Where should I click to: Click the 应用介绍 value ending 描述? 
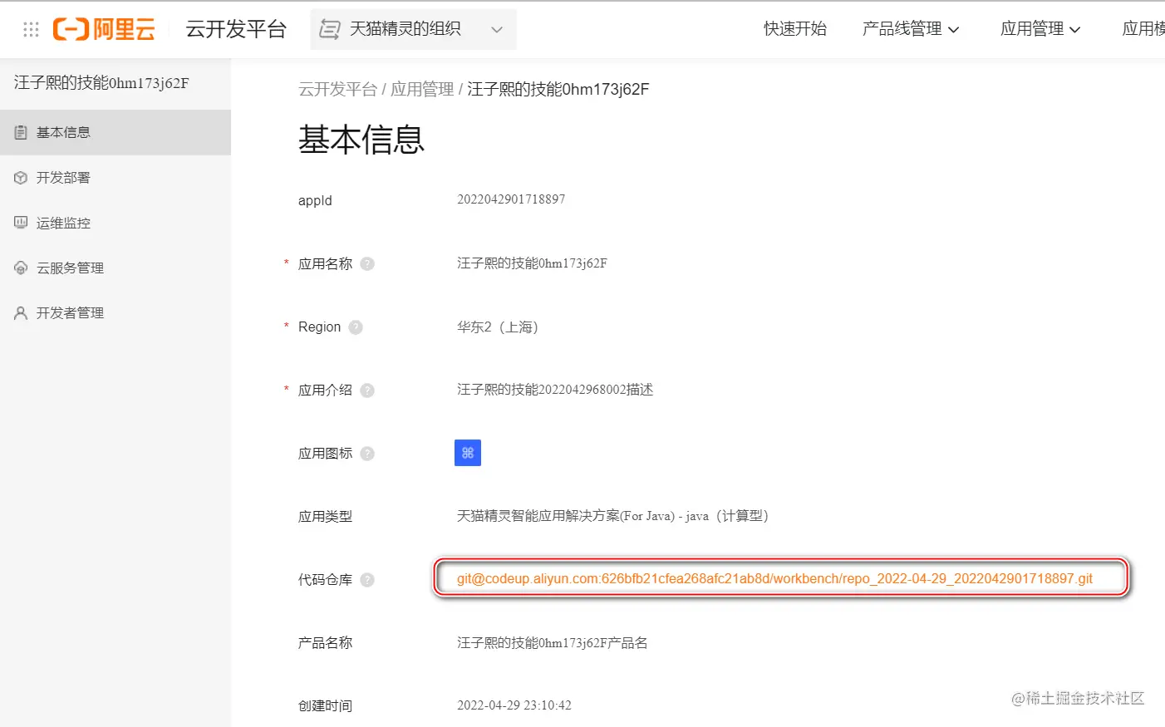coord(555,390)
